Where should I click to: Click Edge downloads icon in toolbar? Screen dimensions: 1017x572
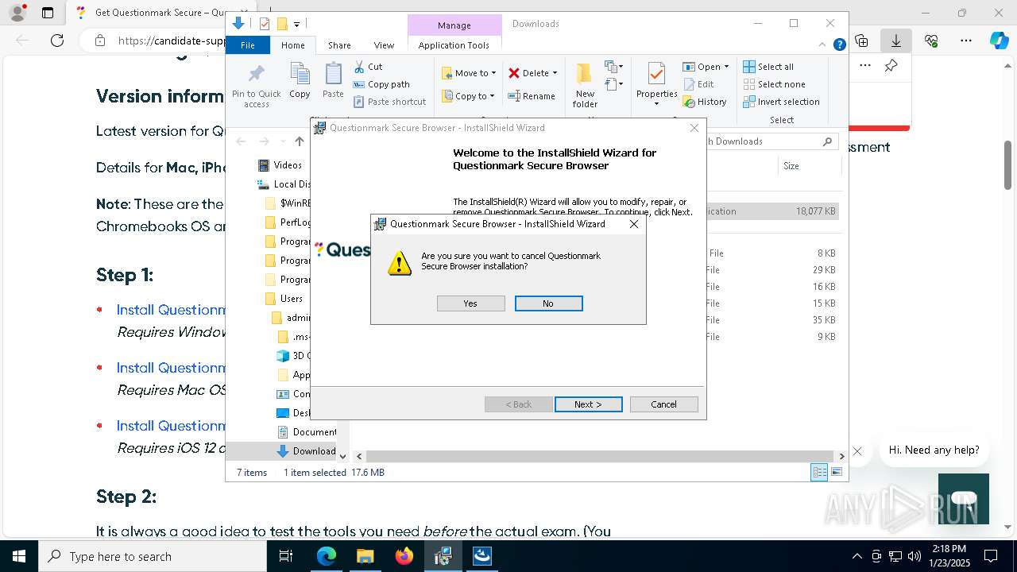(896, 41)
